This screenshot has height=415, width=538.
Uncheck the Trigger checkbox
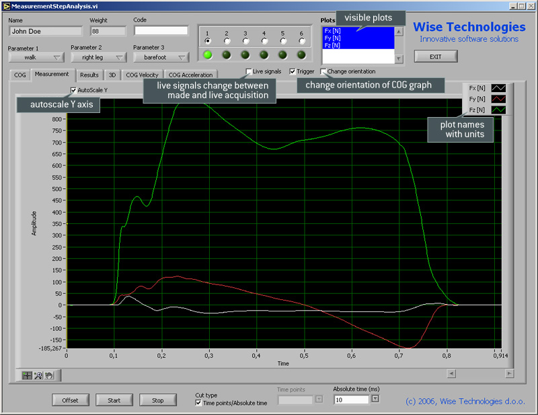click(293, 71)
